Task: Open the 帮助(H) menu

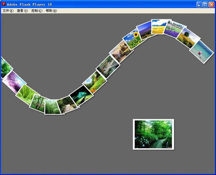Action: pyautogui.click(x=51, y=11)
